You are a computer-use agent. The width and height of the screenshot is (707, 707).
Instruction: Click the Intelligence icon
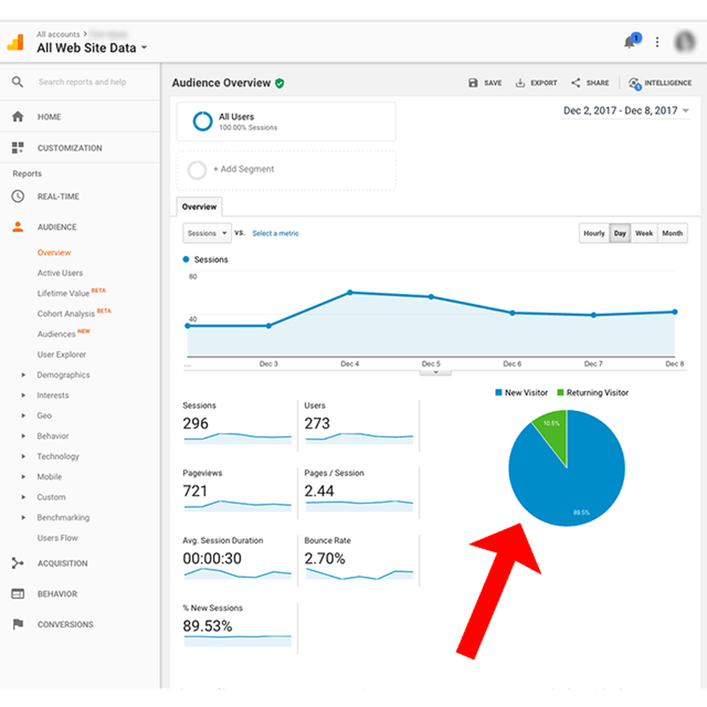[635, 83]
